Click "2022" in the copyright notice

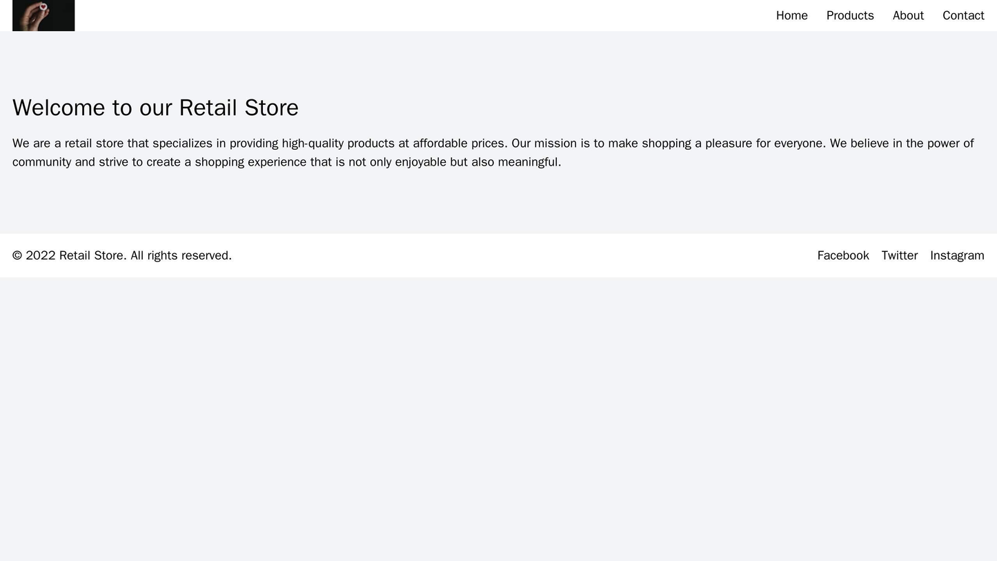click(41, 255)
